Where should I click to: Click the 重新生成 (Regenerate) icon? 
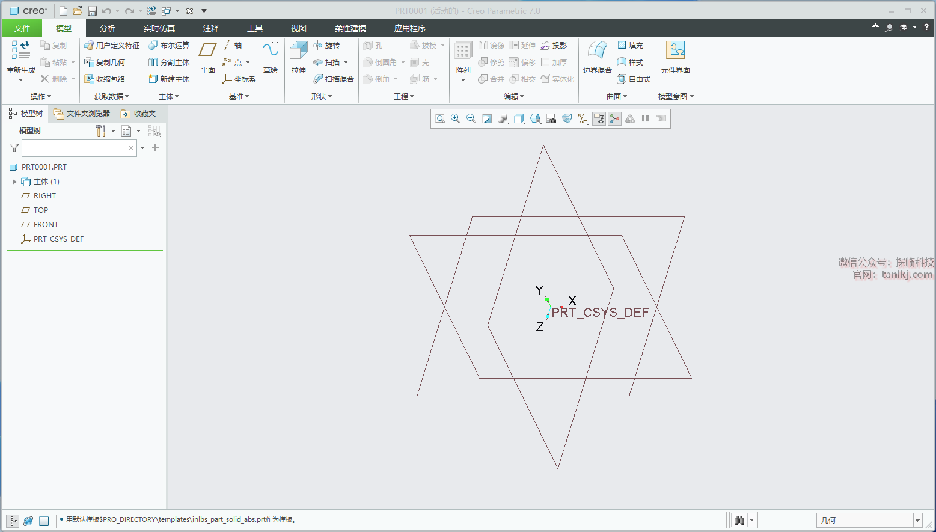click(20, 50)
